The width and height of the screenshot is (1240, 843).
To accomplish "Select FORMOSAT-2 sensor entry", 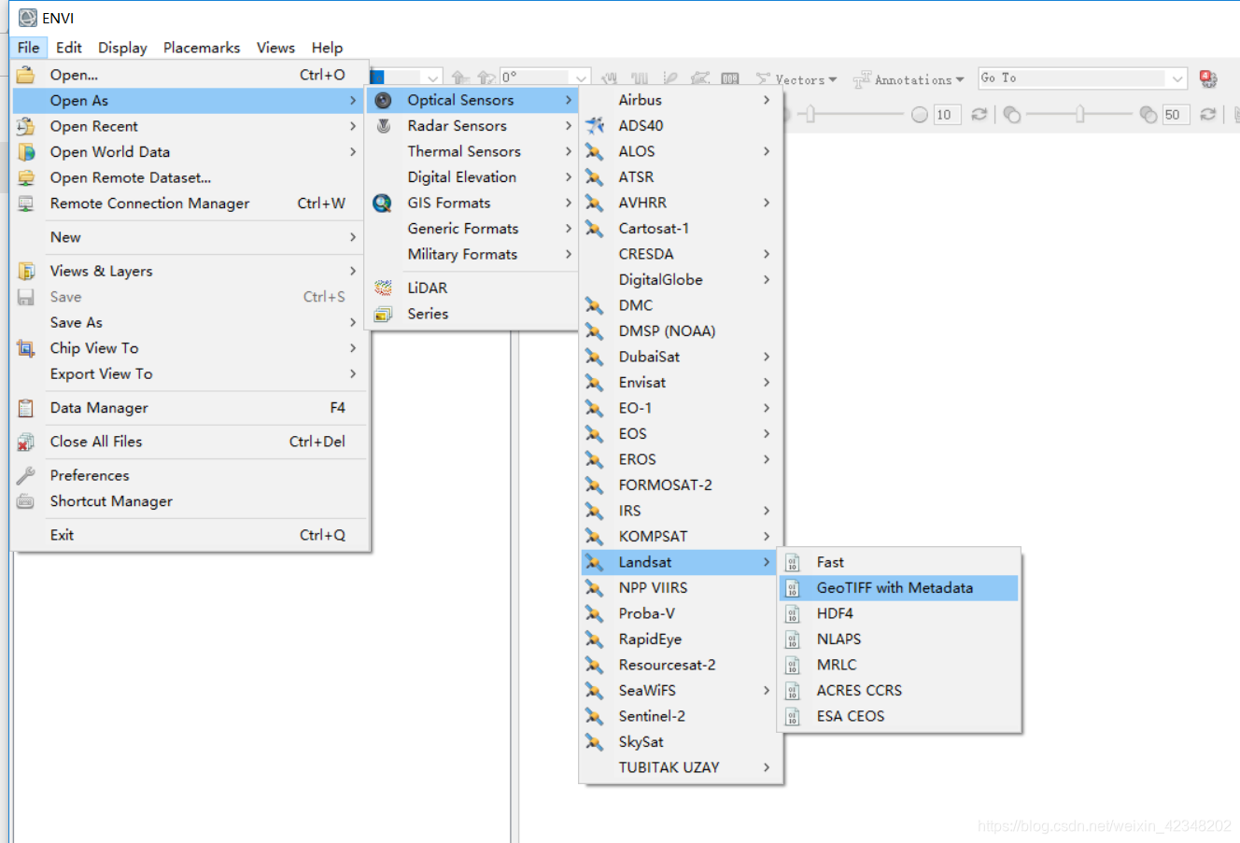I will pos(681,485).
